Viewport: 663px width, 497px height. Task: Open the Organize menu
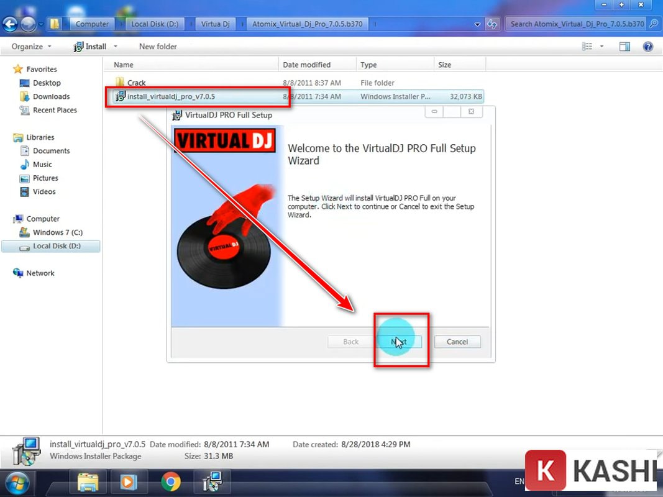coord(29,46)
